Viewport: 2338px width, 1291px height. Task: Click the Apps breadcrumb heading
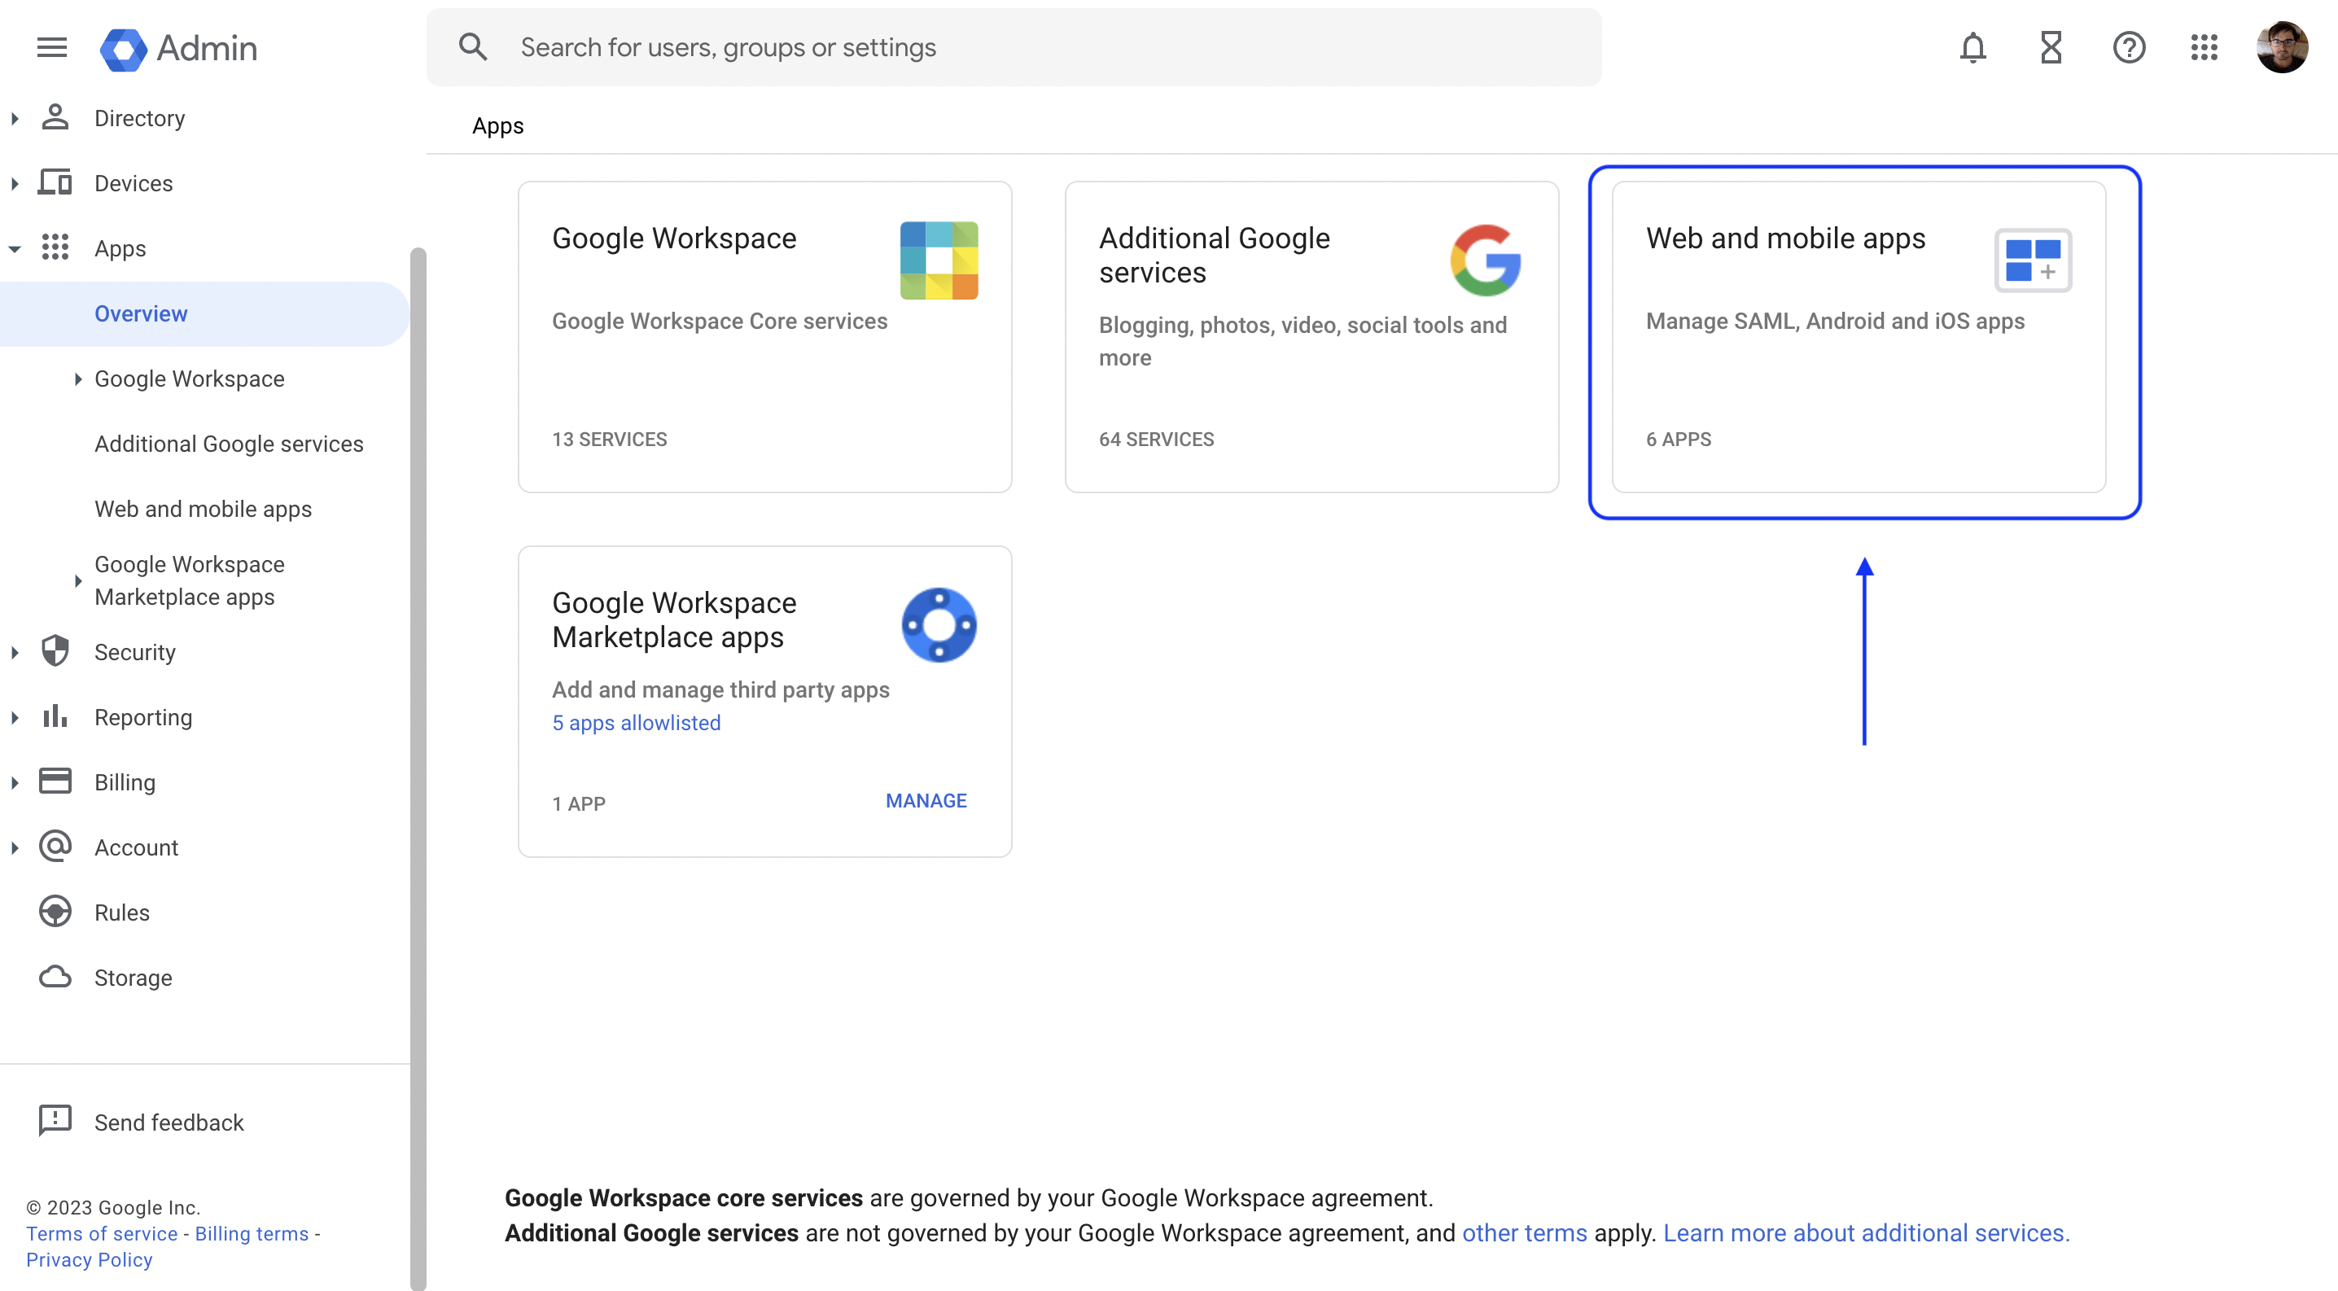click(497, 125)
